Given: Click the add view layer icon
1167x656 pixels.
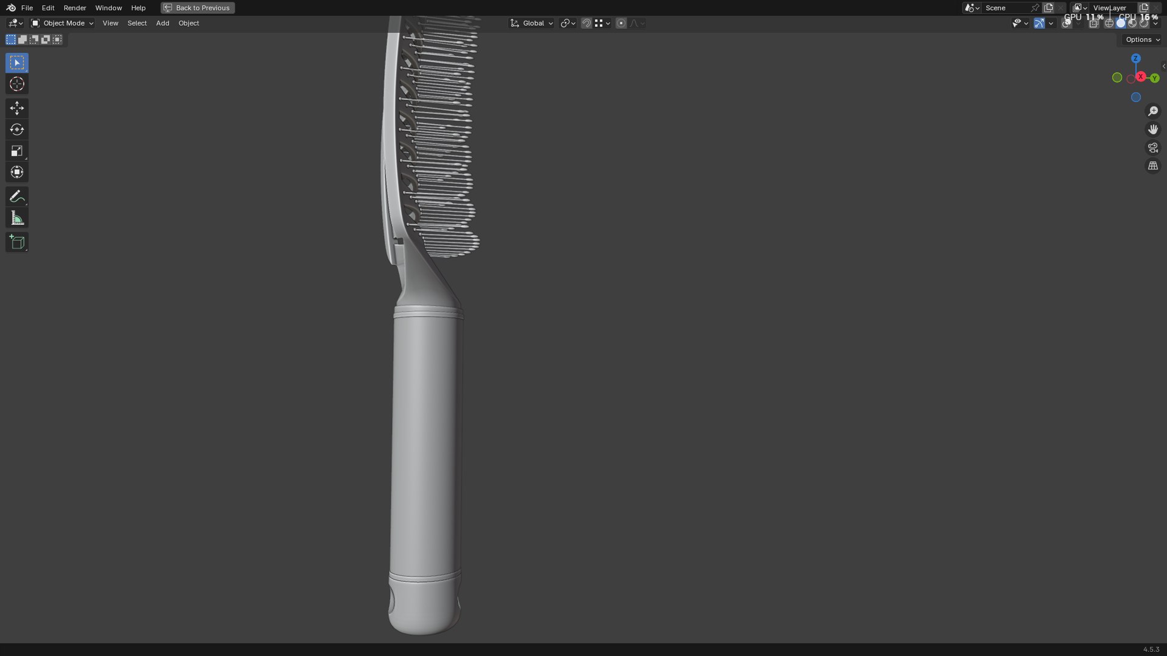Looking at the screenshot, I should click(1144, 8).
